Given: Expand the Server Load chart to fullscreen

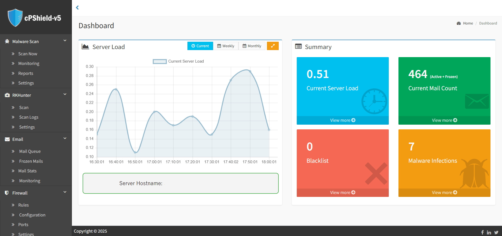Looking at the screenshot, I should (273, 46).
